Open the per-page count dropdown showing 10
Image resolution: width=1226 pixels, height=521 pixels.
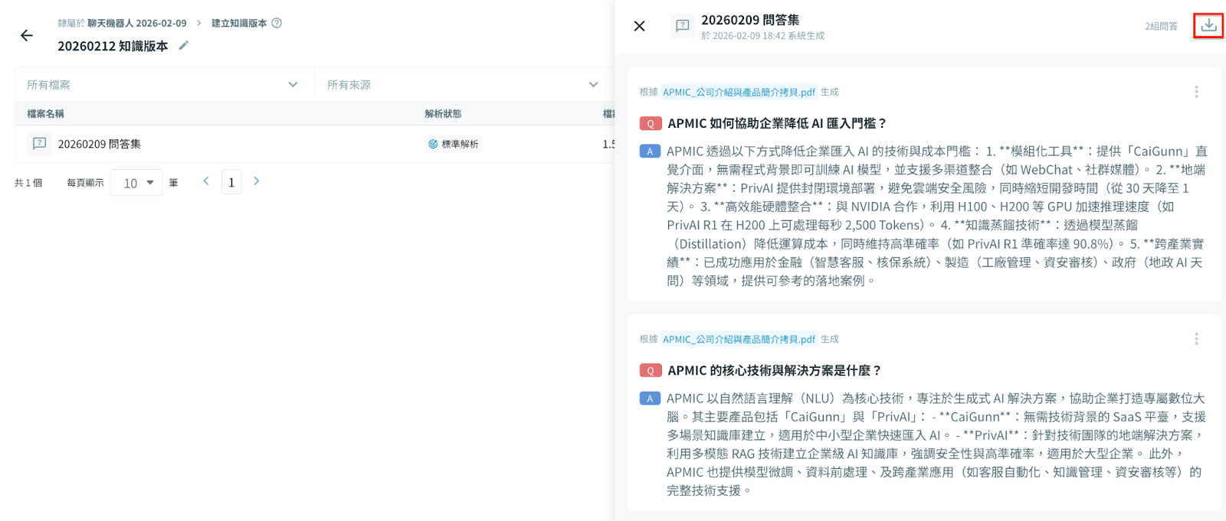pyautogui.click(x=136, y=183)
